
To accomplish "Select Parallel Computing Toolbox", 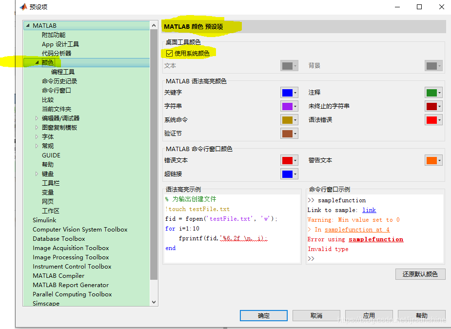I will click(x=72, y=294).
